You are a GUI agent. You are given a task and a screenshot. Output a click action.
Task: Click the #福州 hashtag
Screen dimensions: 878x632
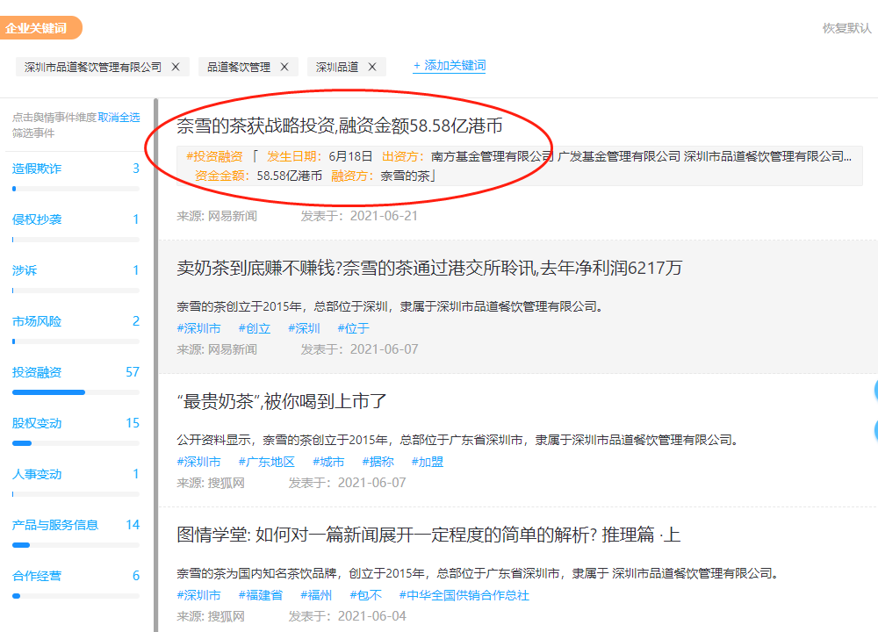click(x=316, y=595)
